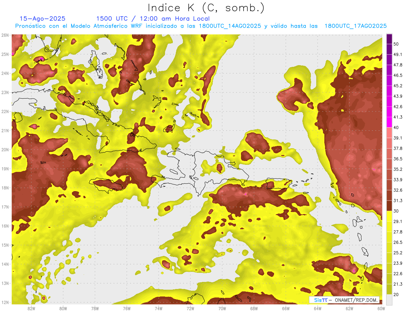This screenshot has height=313, width=405.
Task: Click the 82W longitude label
Action: tap(31, 308)
